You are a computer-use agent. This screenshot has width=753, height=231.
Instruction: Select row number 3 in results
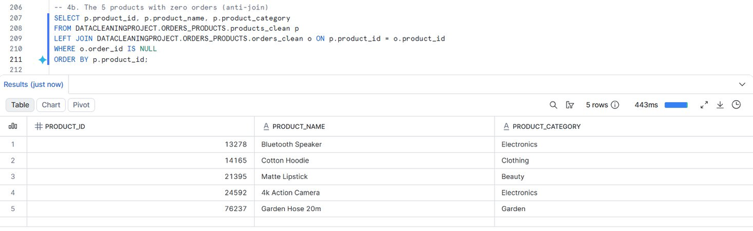[13, 177]
